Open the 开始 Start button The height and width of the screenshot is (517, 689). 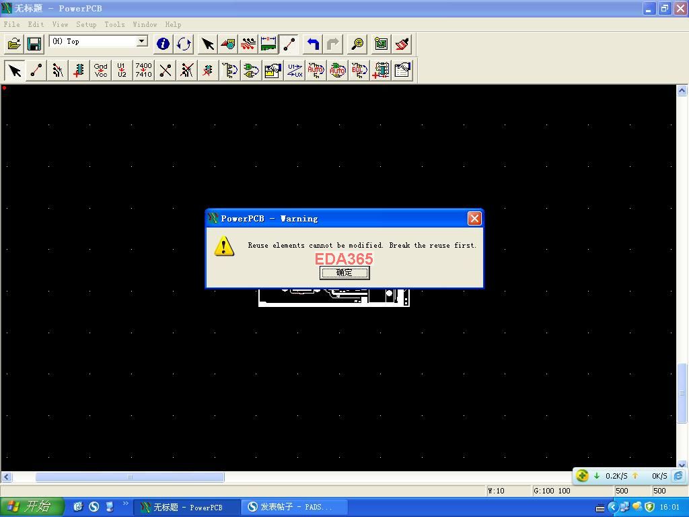click(x=31, y=507)
